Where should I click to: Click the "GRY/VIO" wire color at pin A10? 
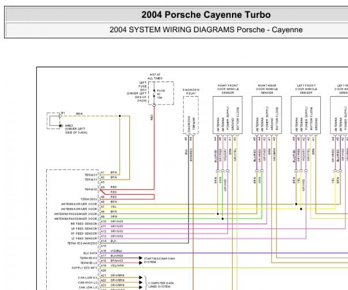tap(117, 221)
